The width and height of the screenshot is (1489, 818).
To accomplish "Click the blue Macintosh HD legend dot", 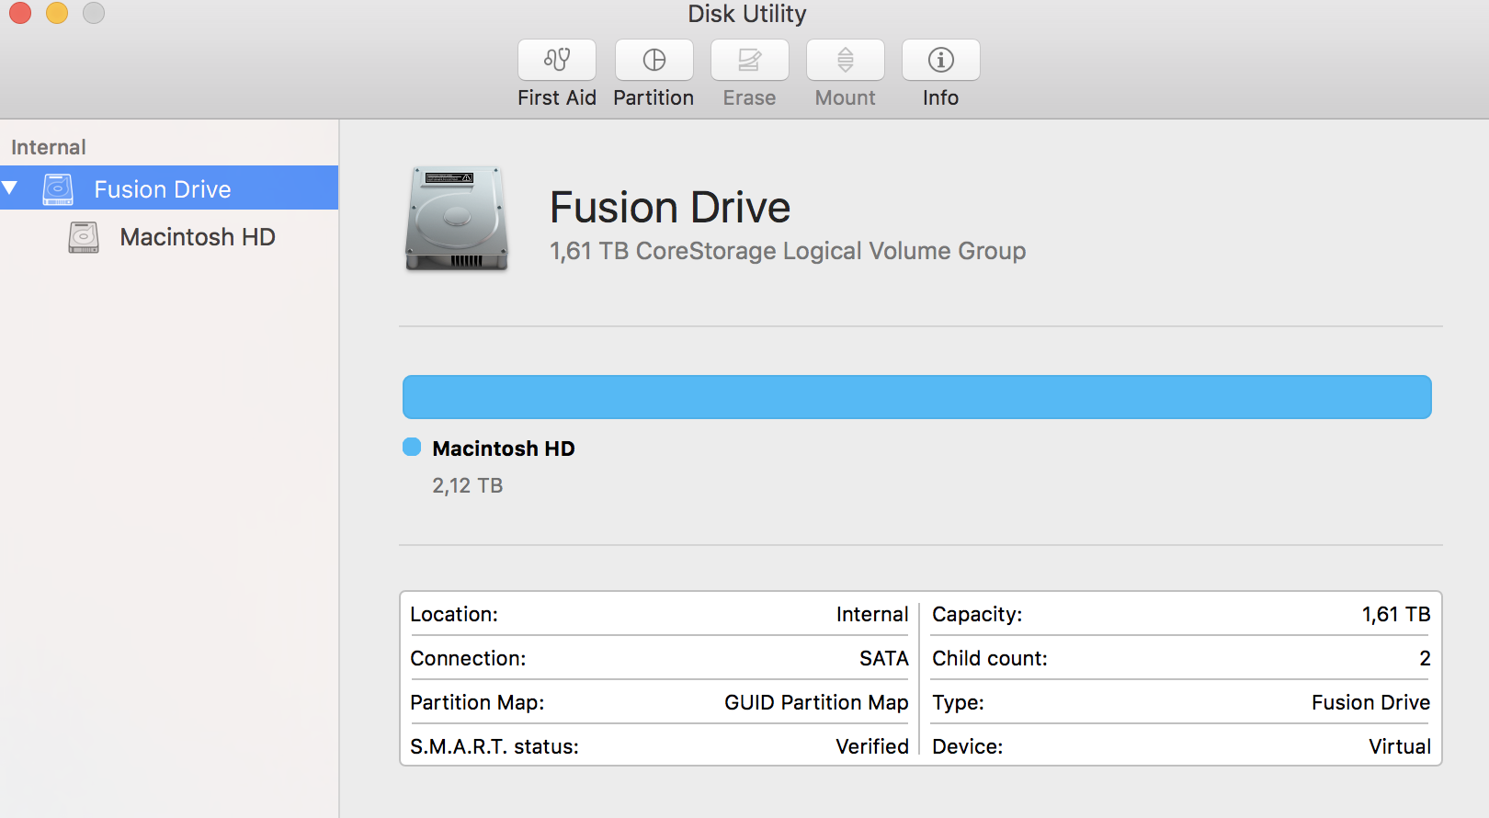I will [412, 447].
